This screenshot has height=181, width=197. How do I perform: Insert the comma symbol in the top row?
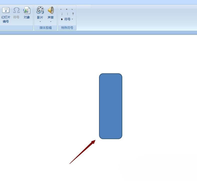[61, 9]
